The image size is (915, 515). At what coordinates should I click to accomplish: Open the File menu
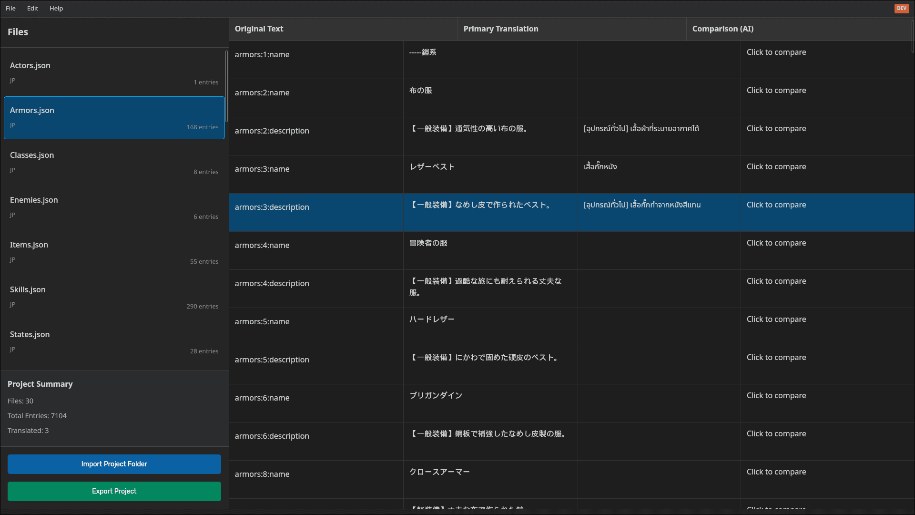(10, 8)
